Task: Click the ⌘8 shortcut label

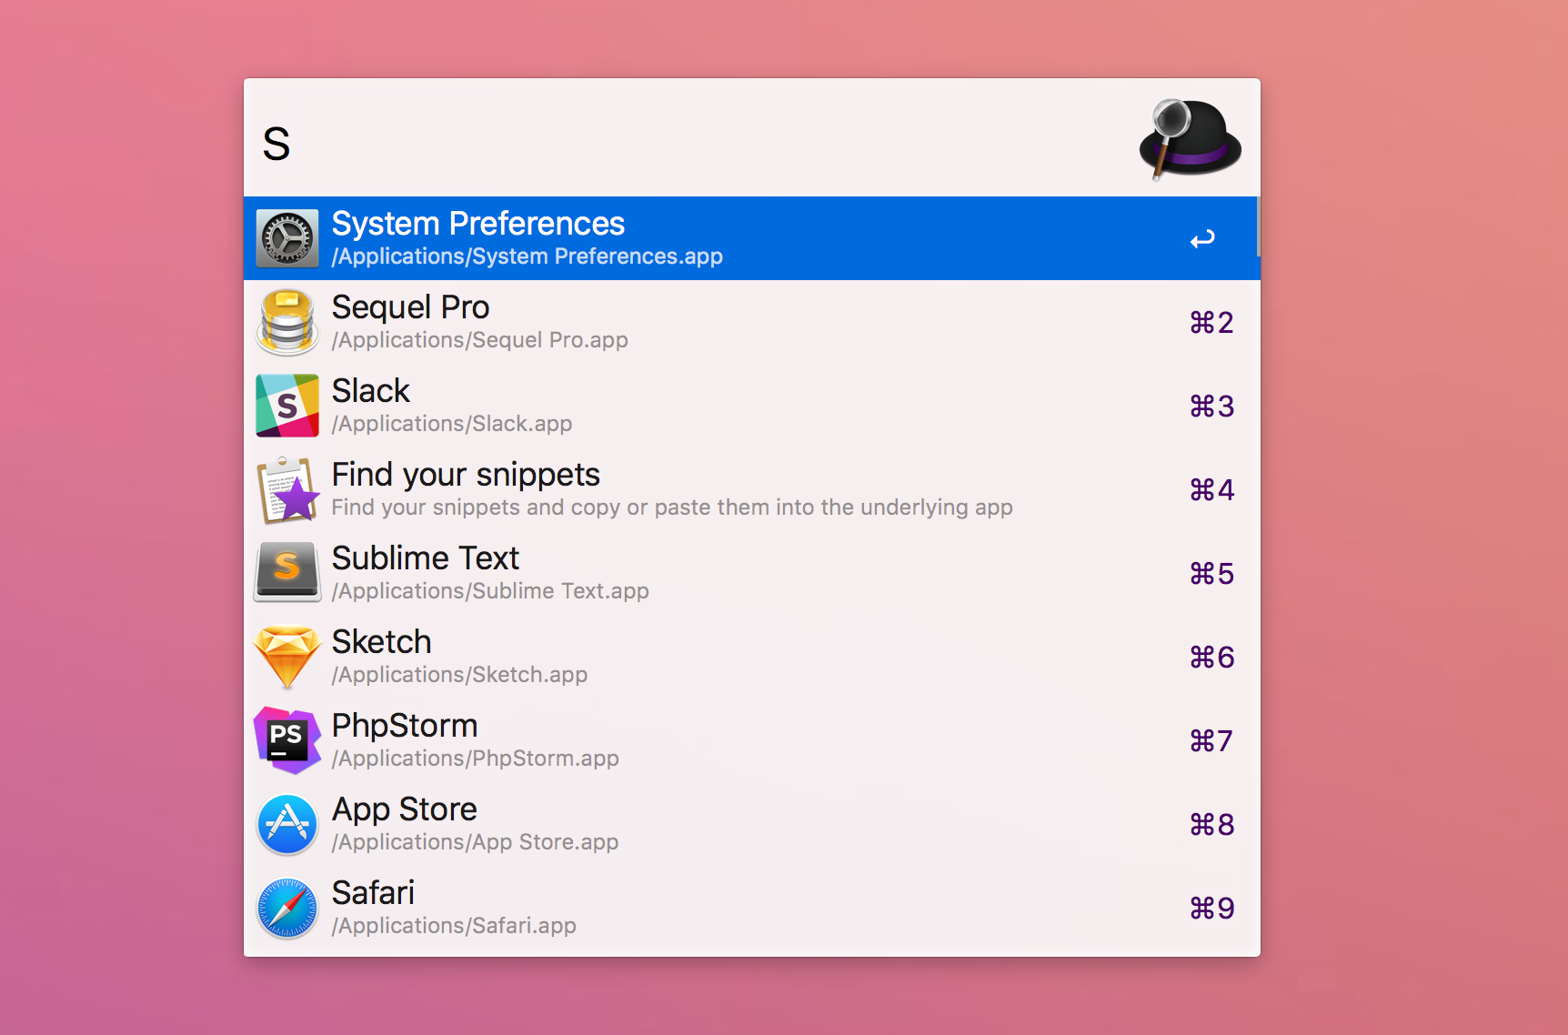Action: click(x=1211, y=825)
